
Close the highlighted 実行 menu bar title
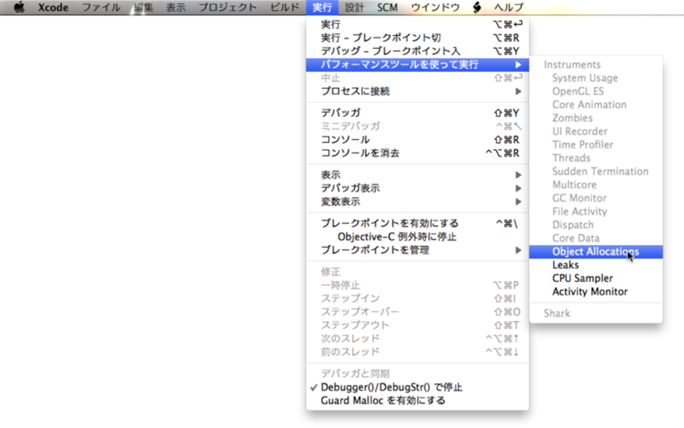pyautogui.click(x=322, y=7)
